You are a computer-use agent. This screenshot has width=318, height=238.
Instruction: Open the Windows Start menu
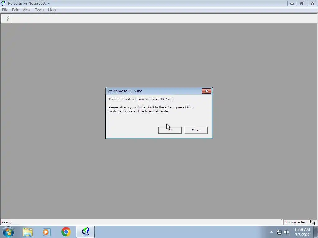8,232
